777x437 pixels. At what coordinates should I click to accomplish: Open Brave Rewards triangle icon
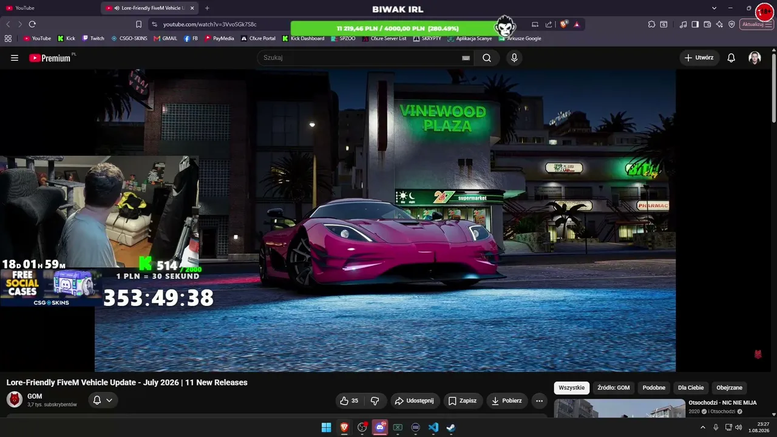pyautogui.click(x=577, y=24)
